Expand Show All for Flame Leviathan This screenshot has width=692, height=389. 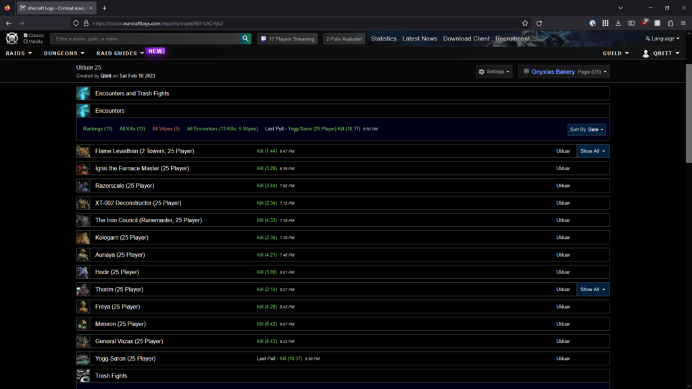pyautogui.click(x=593, y=151)
